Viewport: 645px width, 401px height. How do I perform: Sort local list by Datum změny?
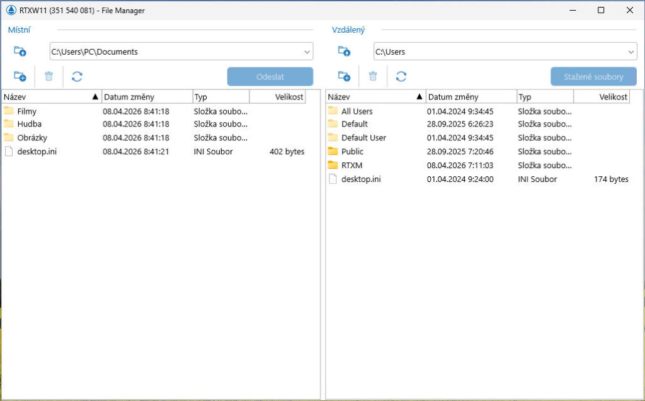147,97
